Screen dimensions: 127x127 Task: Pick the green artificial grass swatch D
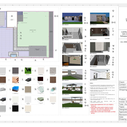(28, 71)
